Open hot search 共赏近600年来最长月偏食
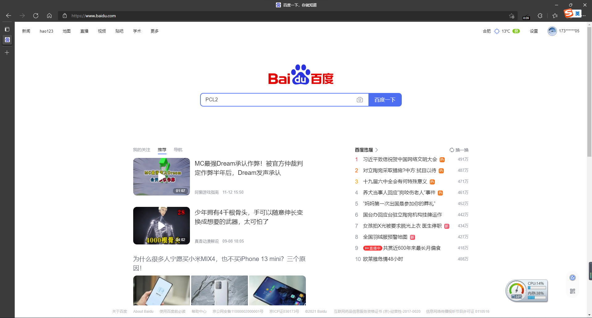 (412, 248)
